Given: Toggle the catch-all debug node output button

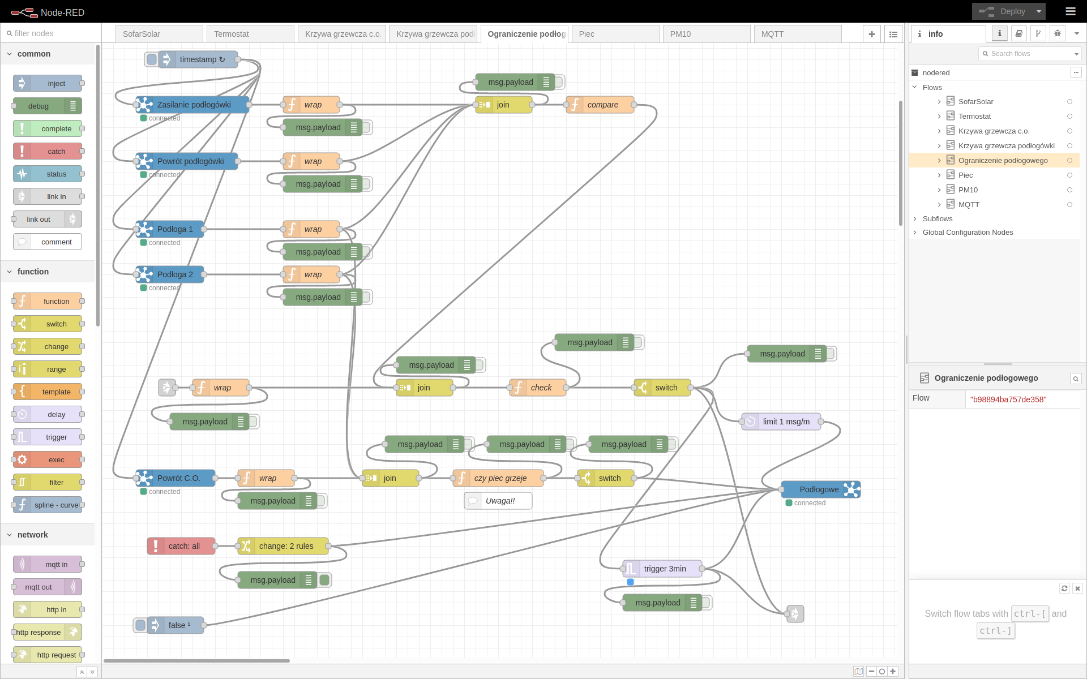Looking at the screenshot, I should click(325, 580).
